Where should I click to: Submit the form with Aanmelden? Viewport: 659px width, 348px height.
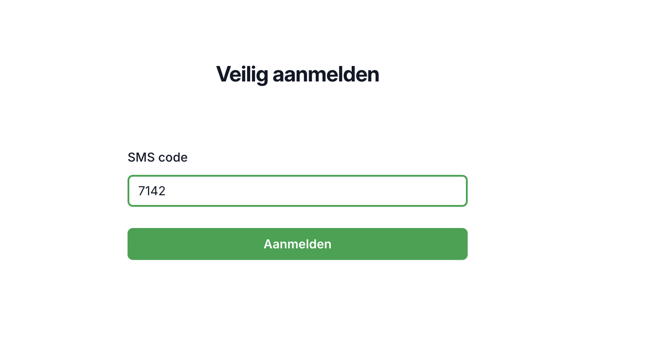(297, 244)
